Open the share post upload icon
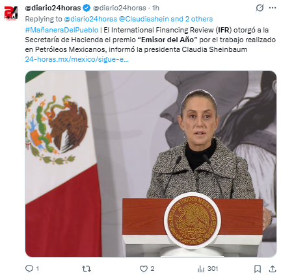281x276 pixels. point(273,269)
